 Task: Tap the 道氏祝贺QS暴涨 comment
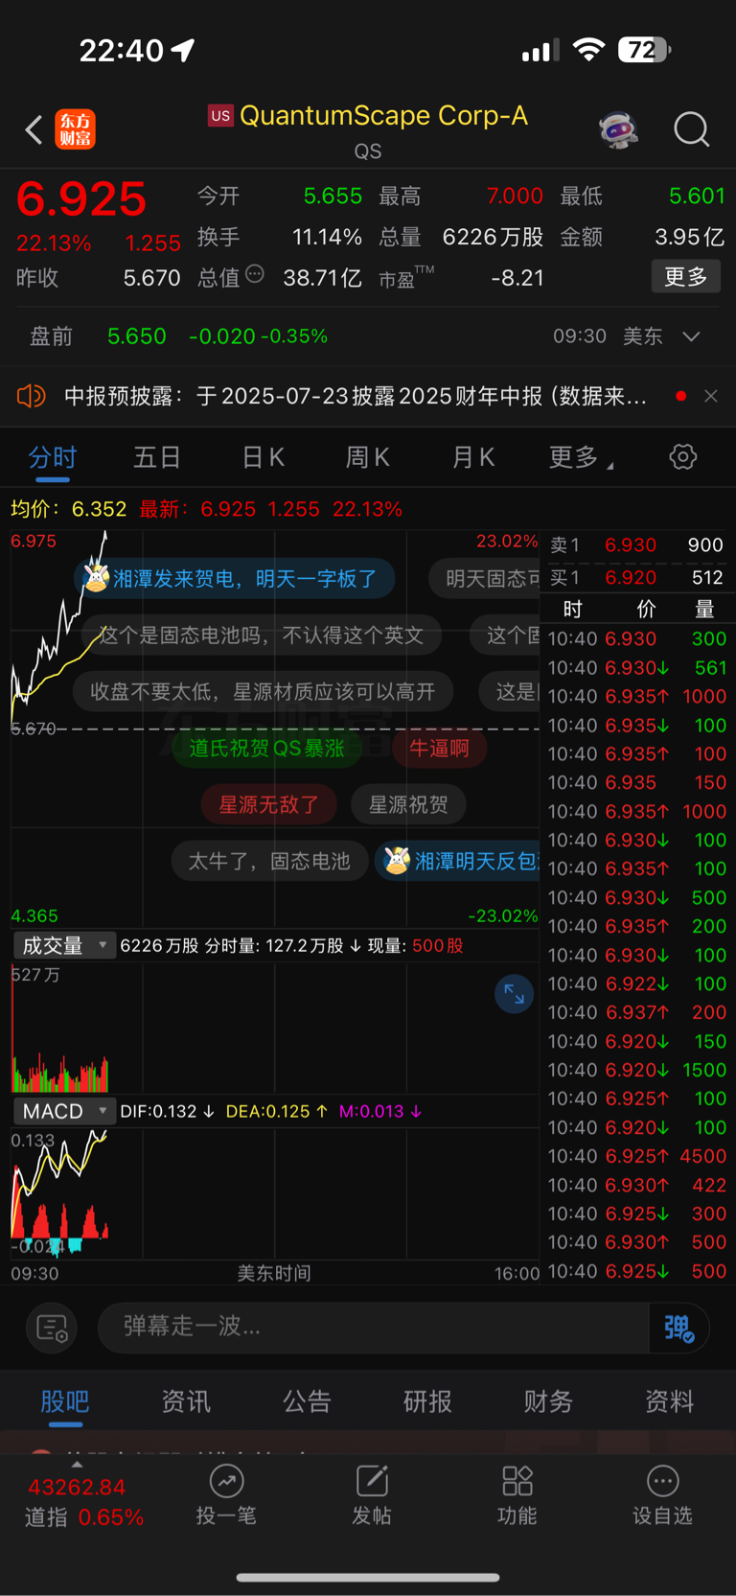(x=266, y=748)
